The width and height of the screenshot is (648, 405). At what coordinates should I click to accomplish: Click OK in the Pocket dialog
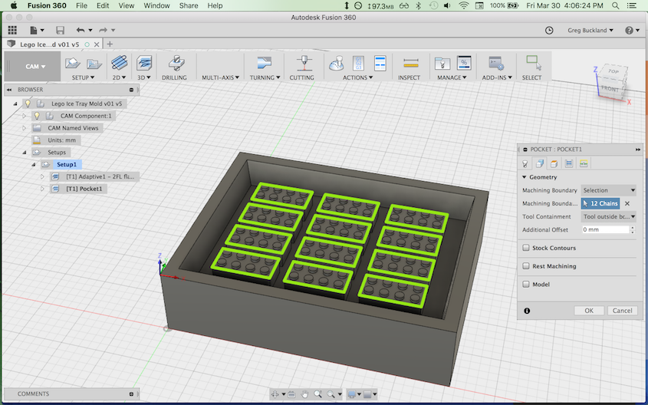click(589, 311)
